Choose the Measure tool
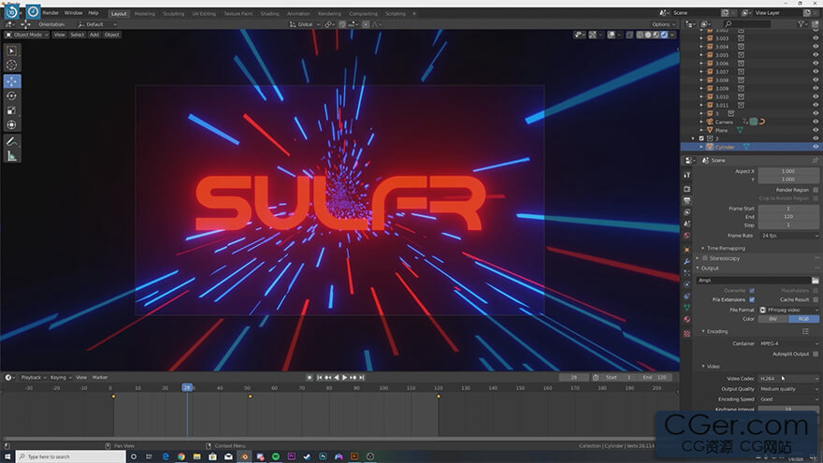Viewport: 823px width, 463px height. (11, 156)
